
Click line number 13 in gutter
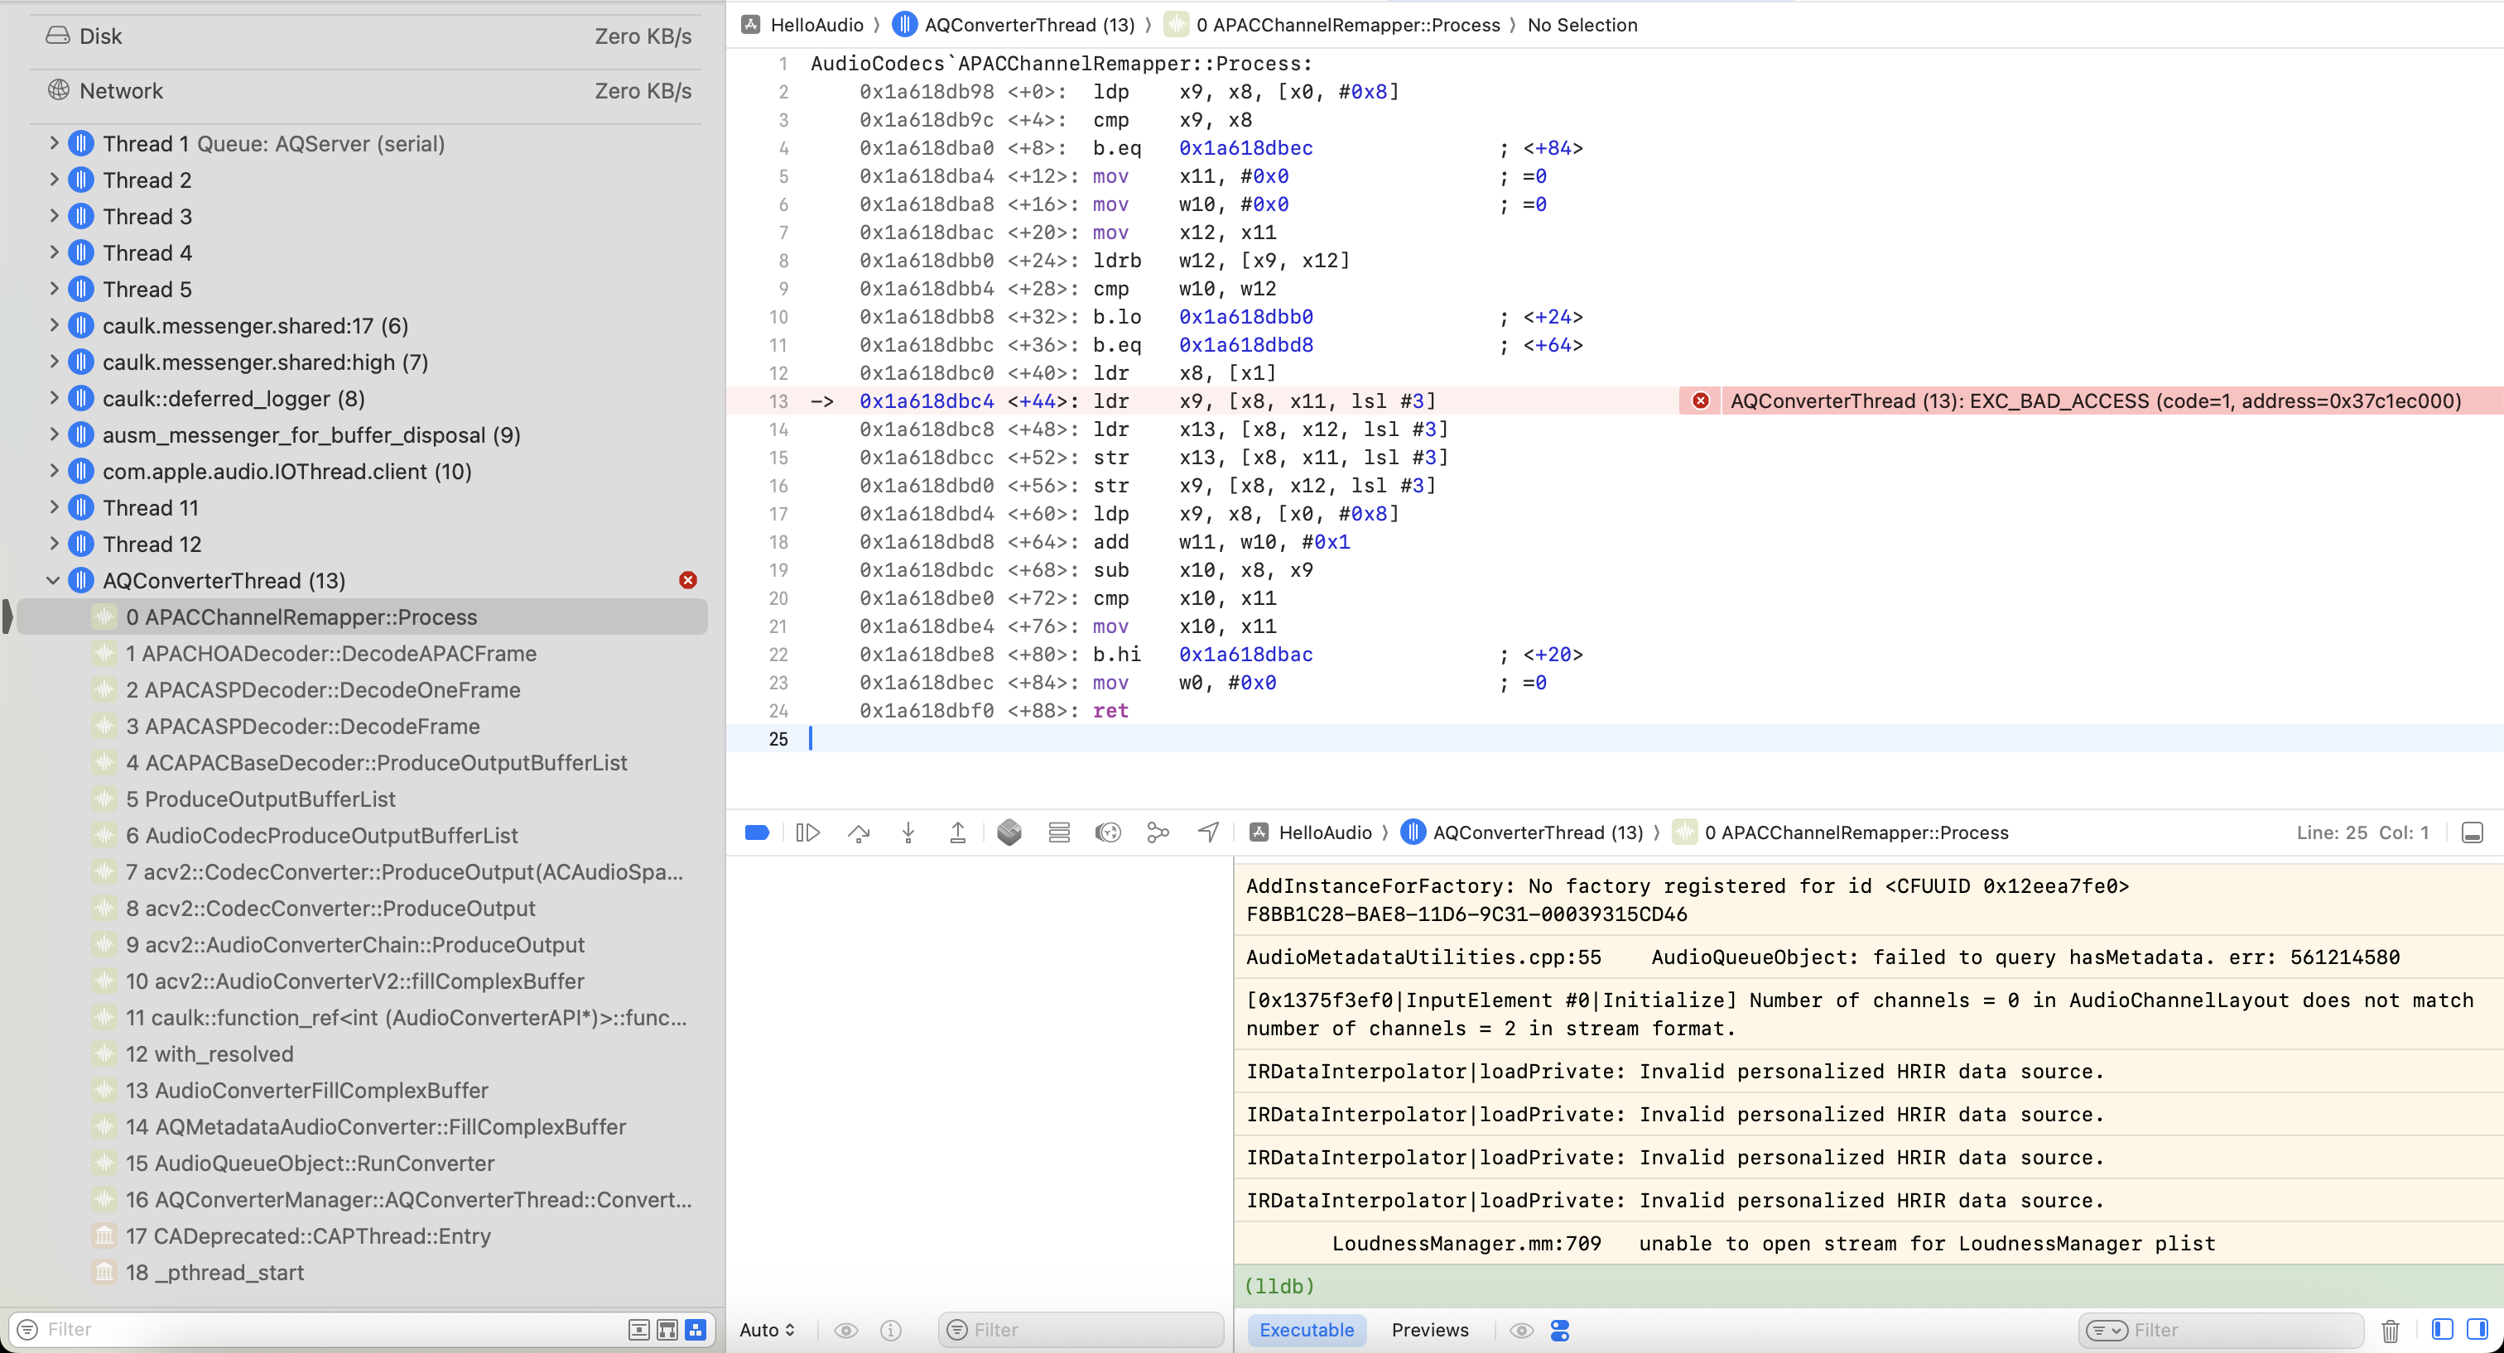pos(778,401)
